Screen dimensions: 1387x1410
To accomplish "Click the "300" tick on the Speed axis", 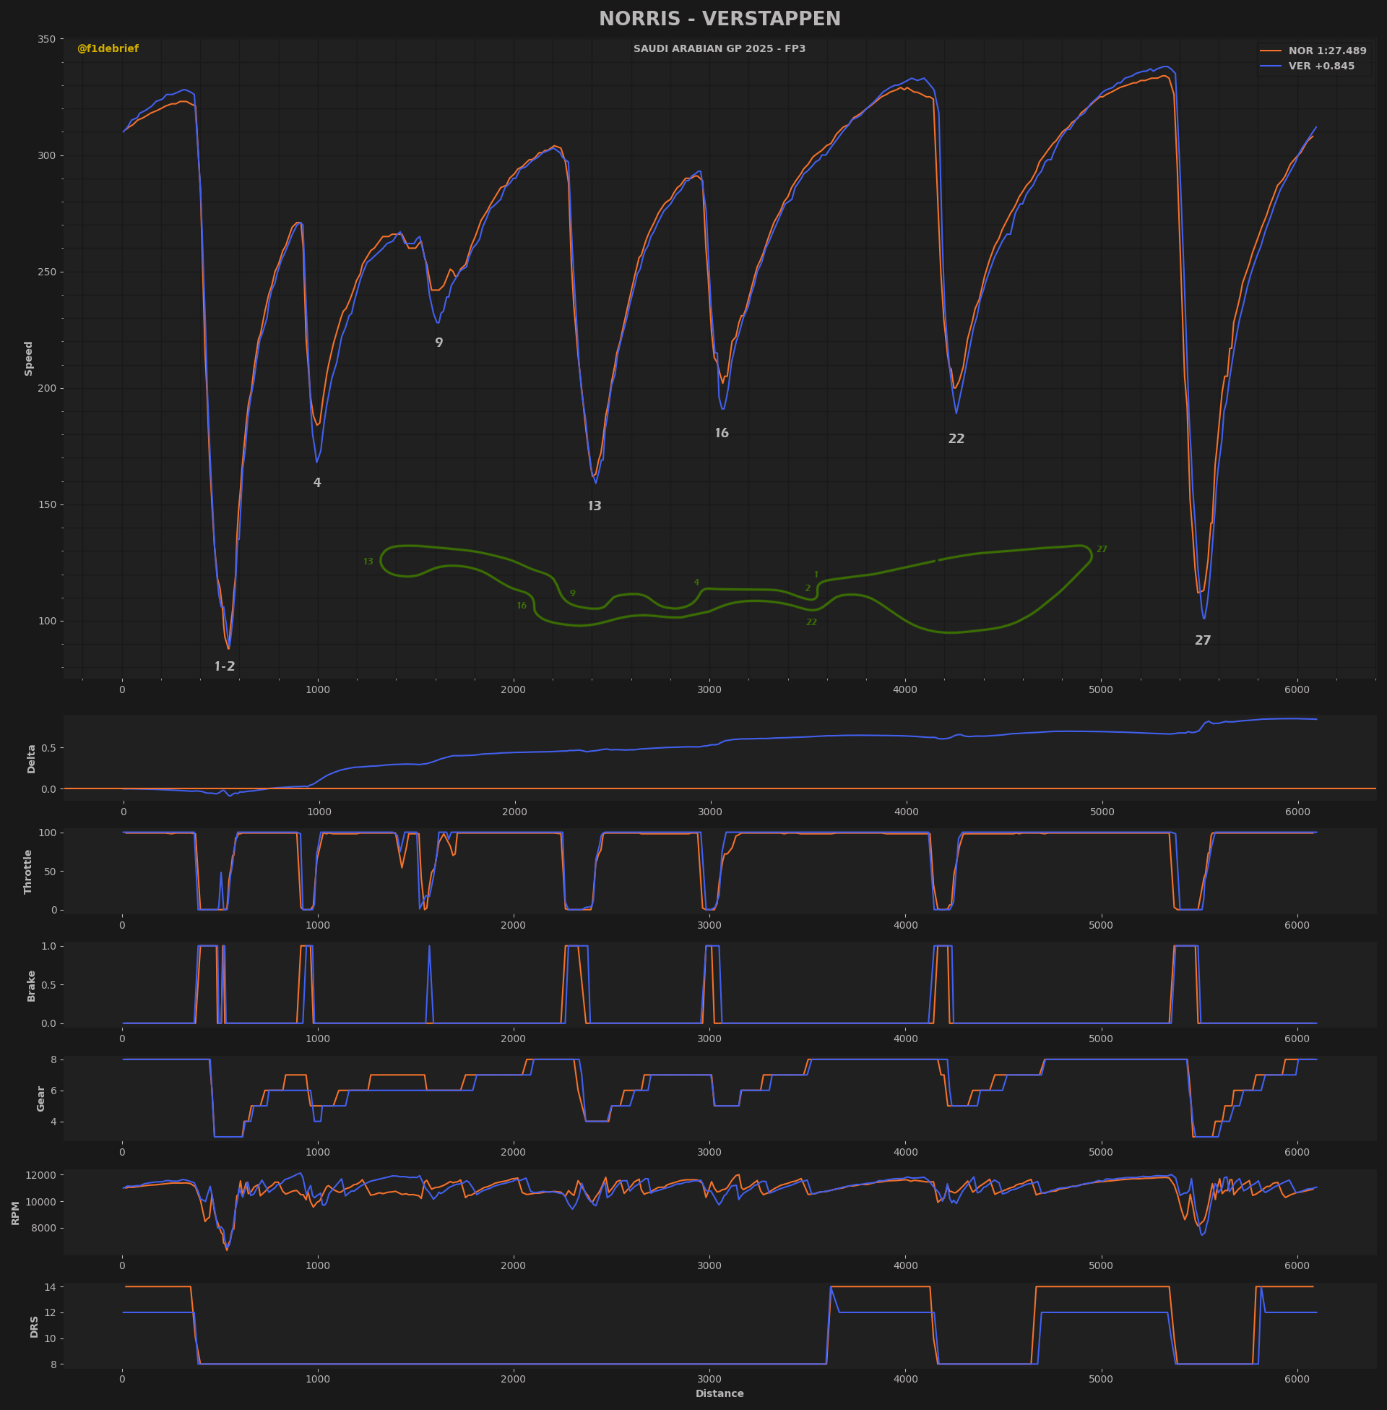I will pos(47,156).
